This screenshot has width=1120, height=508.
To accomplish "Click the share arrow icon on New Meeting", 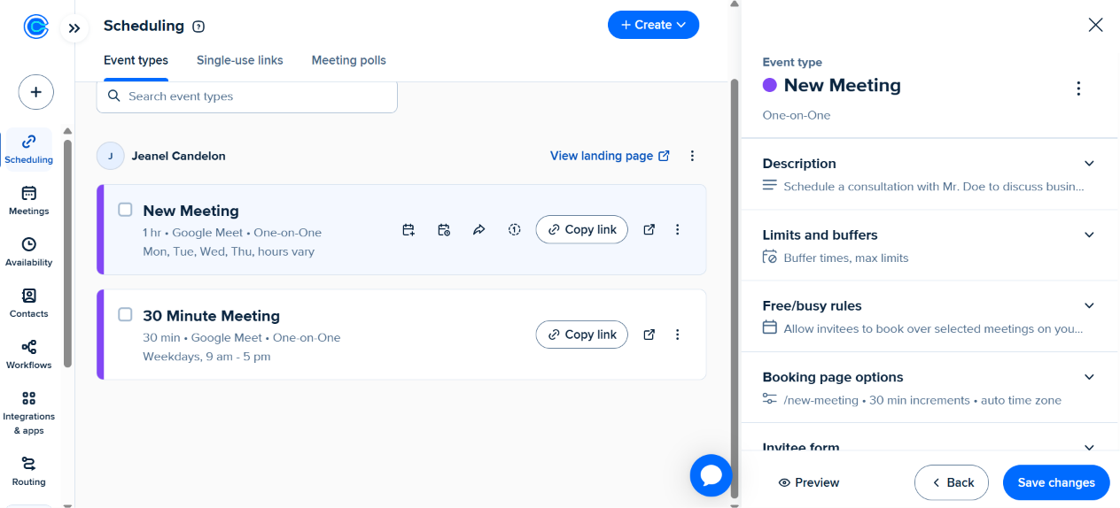I will (x=479, y=230).
